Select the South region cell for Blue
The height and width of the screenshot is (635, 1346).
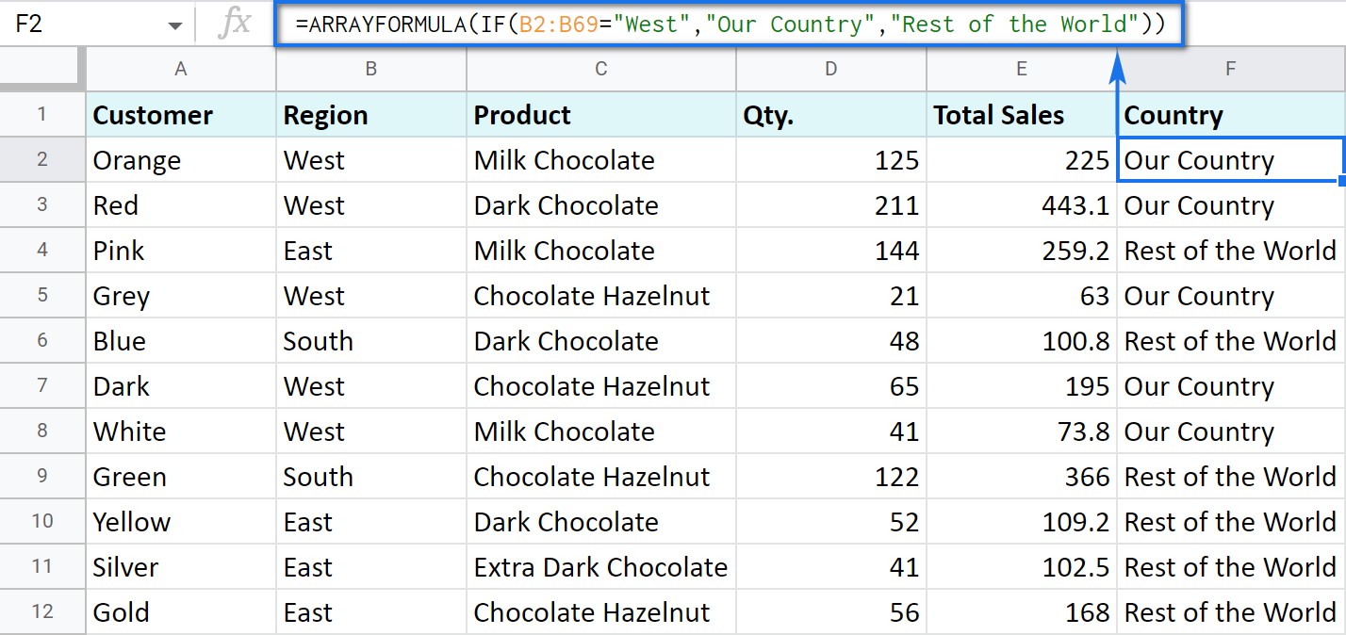(370, 341)
